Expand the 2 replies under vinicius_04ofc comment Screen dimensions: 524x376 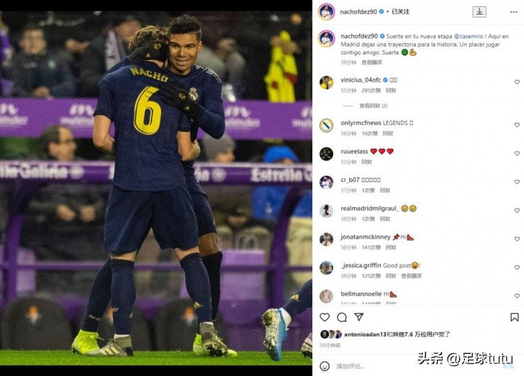pos(373,106)
